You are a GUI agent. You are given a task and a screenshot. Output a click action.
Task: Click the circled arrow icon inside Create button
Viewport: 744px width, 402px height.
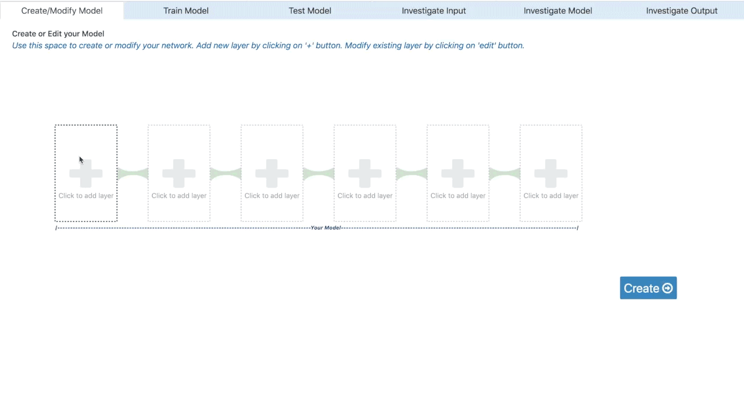(667, 288)
